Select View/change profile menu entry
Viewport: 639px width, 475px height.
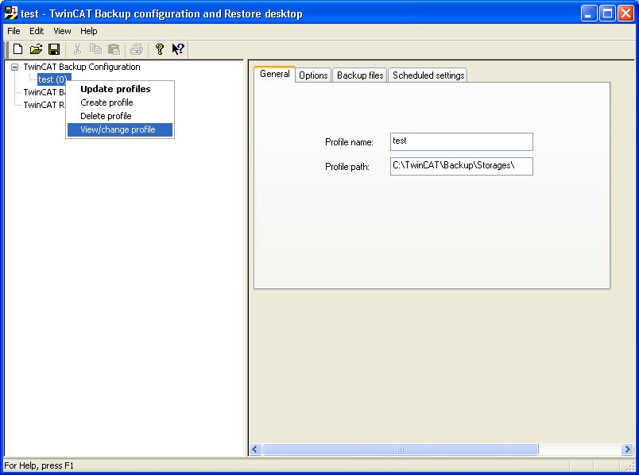(x=120, y=129)
